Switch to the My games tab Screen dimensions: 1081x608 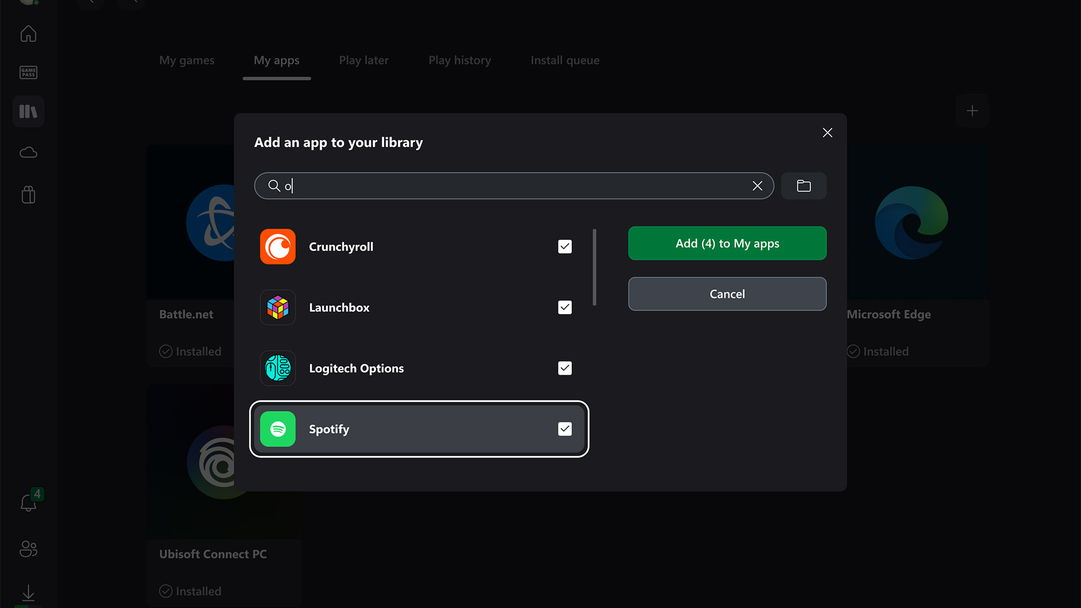coord(186,60)
